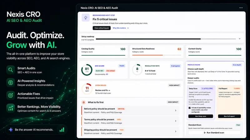
Task: Click the sparkle star icon in tagline
Action: pos(11,130)
